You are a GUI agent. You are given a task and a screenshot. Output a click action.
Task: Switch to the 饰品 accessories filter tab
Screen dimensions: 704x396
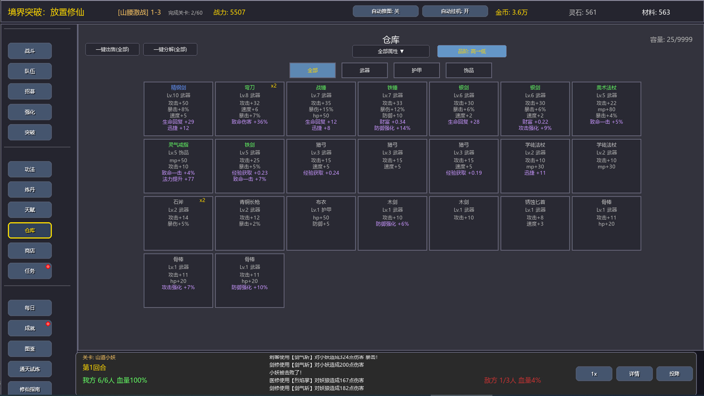point(468,70)
